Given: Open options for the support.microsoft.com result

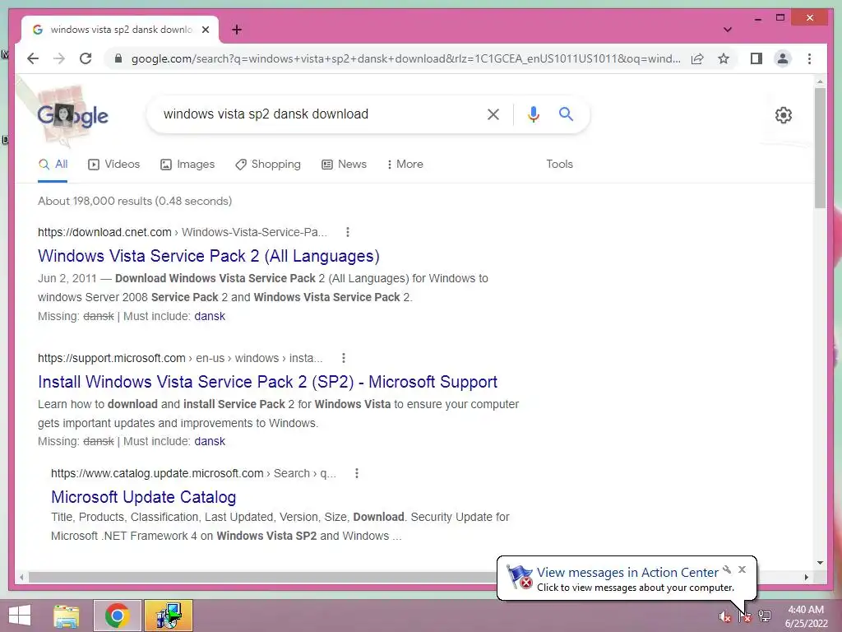Looking at the screenshot, I should tap(344, 358).
